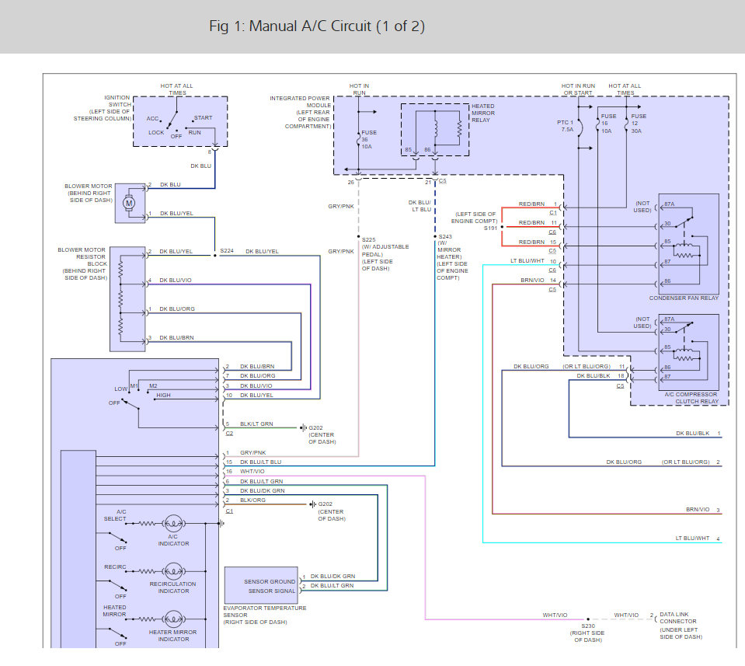Click the DK BLU/BLK 18 wire label
The image size is (745, 666).
click(x=600, y=376)
